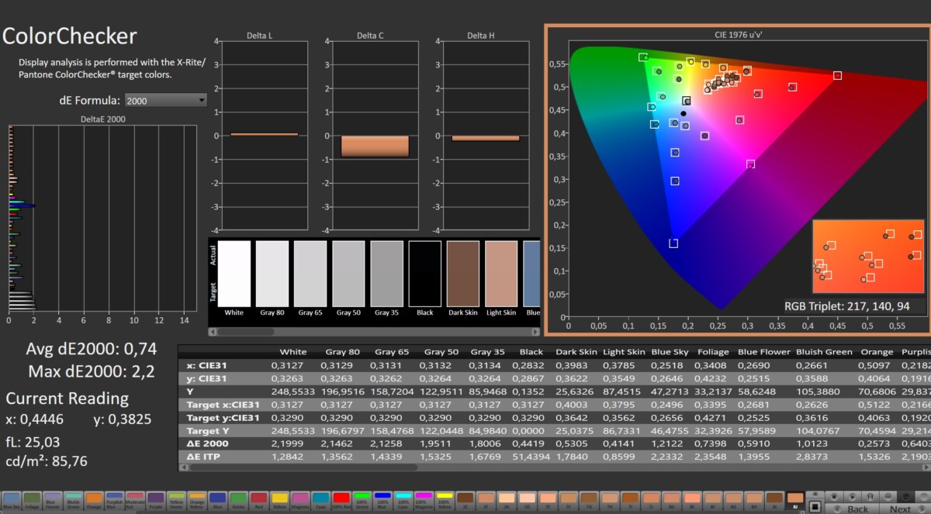This screenshot has width=931, height=514.
Task: Go Back to the previous step
Action: click(x=857, y=509)
